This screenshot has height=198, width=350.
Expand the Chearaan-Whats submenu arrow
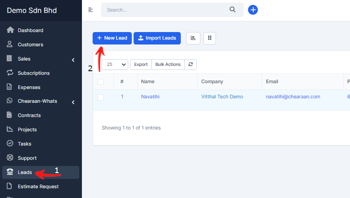(73, 102)
